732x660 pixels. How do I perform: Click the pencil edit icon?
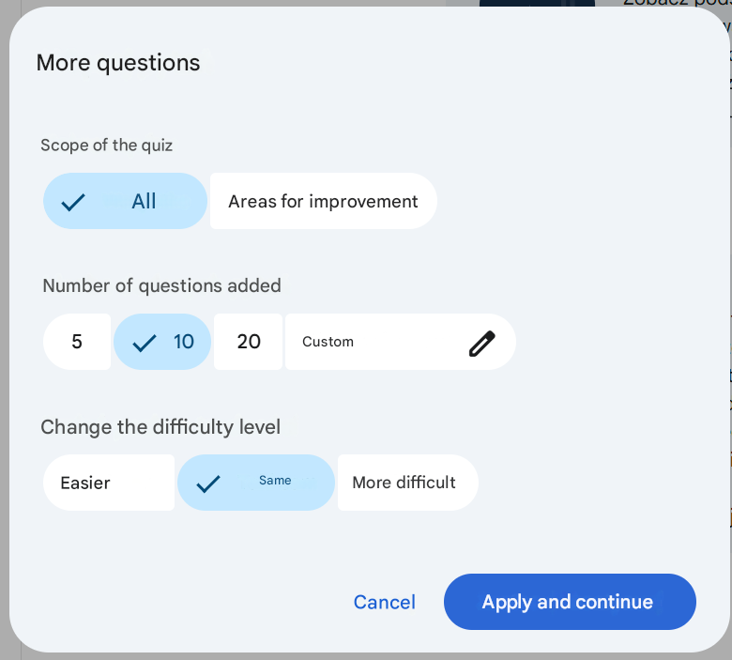(481, 344)
